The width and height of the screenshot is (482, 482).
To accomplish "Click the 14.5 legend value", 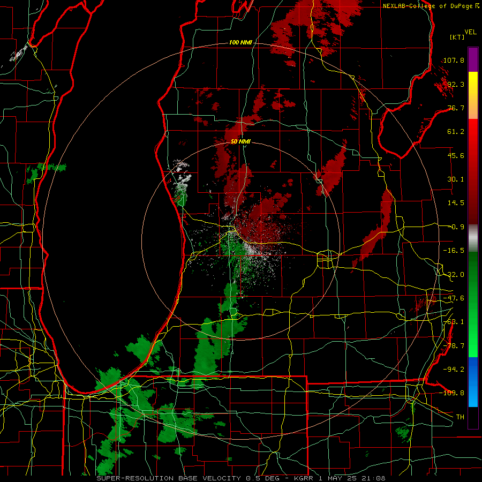I will point(456,203).
